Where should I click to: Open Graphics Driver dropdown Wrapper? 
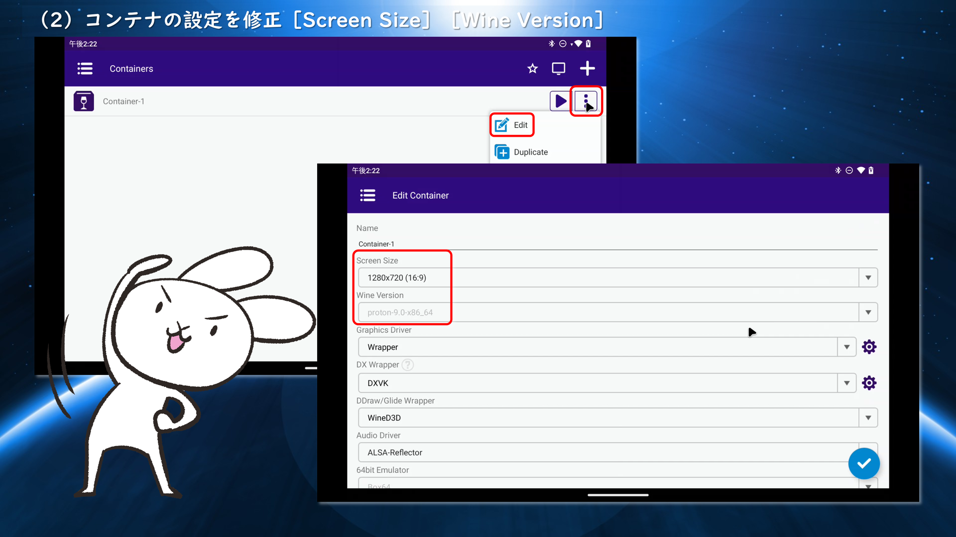click(x=607, y=347)
